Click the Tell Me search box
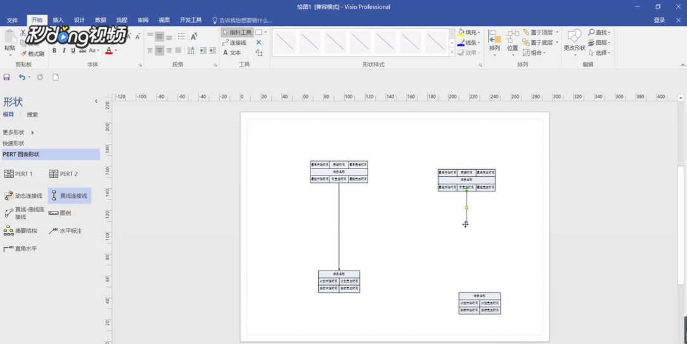687x344 pixels. pyautogui.click(x=242, y=20)
